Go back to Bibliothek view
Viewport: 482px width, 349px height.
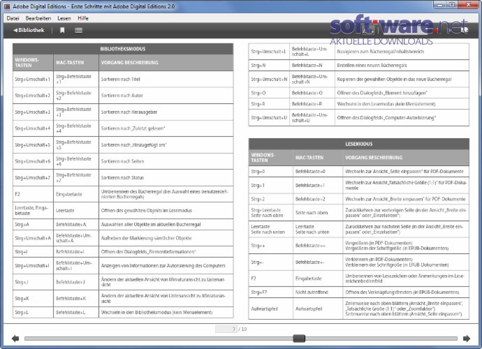[x=29, y=30]
